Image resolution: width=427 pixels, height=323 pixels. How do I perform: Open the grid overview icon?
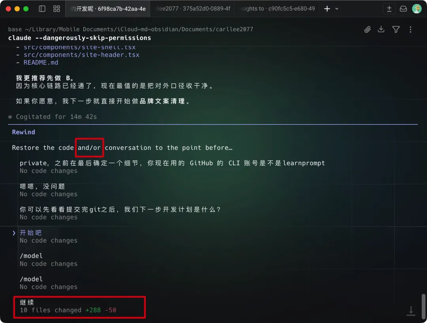tap(57, 9)
